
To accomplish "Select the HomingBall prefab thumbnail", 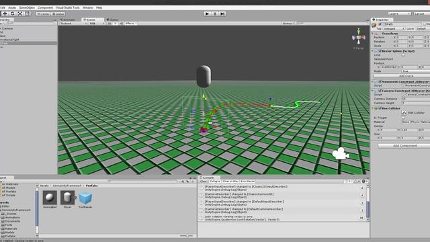I will (50, 198).
